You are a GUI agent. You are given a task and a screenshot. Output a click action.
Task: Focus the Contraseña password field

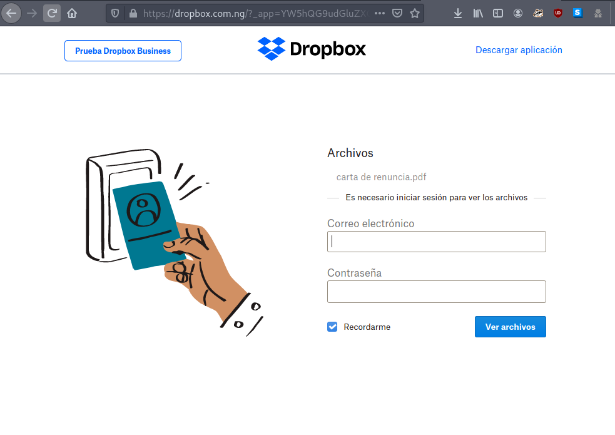coord(437,292)
